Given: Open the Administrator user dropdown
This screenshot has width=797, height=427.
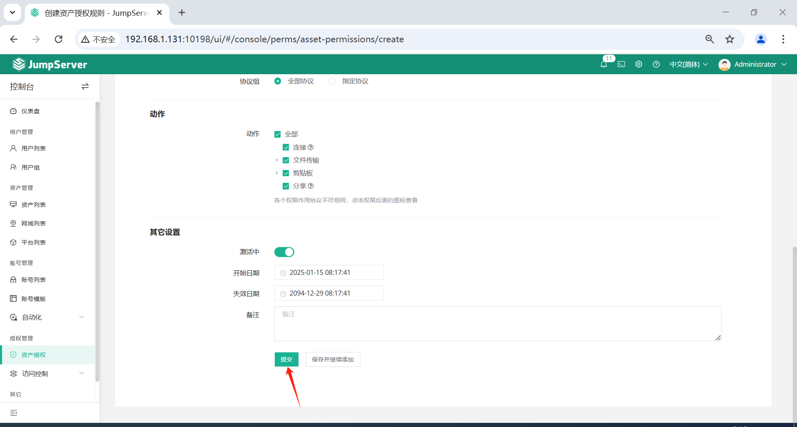Looking at the screenshot, I should click(753, 64).
